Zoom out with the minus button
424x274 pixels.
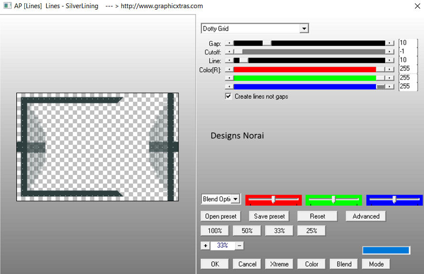tap(239, 246)
